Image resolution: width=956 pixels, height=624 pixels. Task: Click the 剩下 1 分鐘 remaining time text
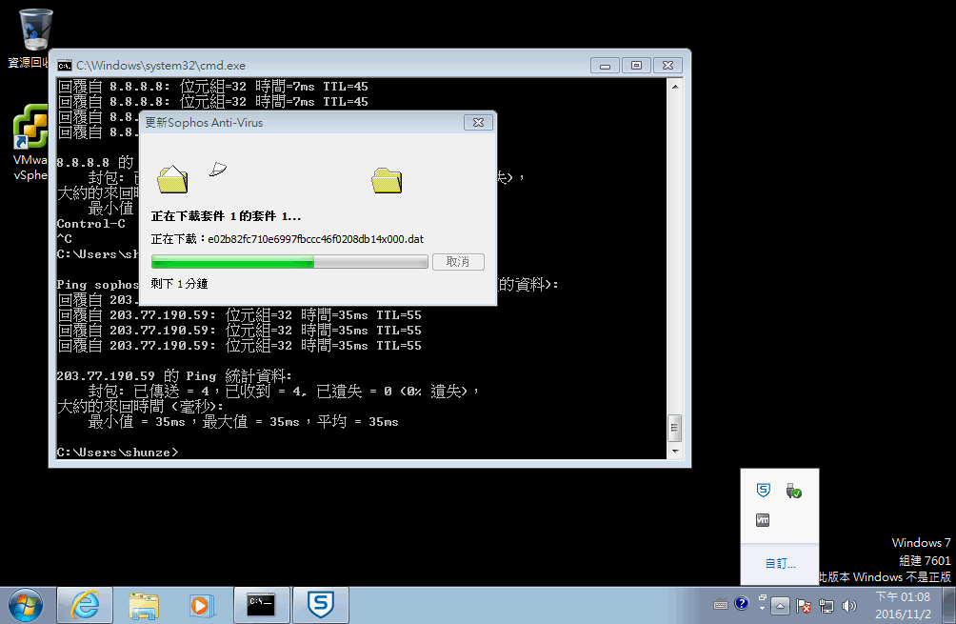pyautogui.click(x=179, y=284)
